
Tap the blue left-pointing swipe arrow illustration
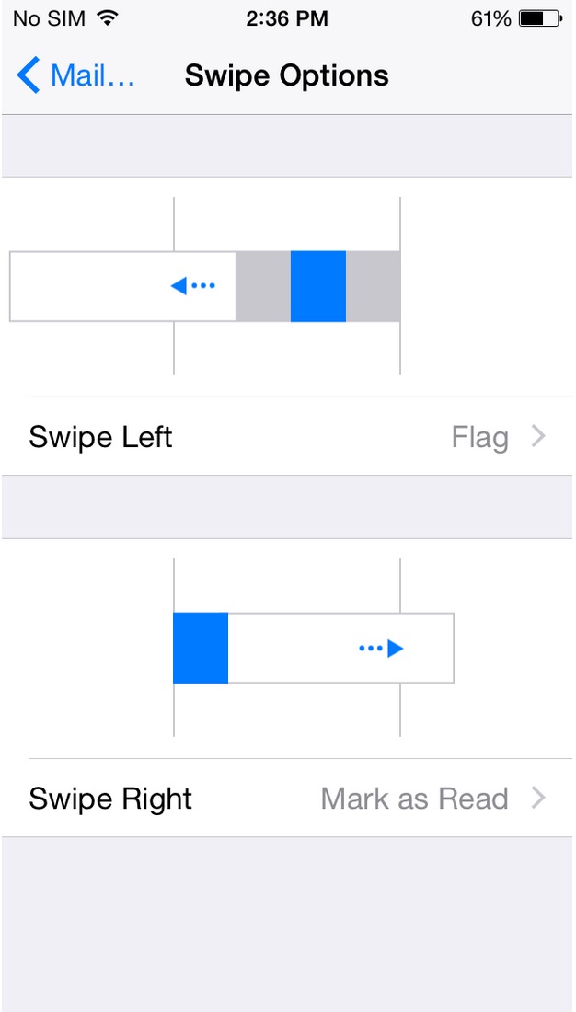(193, 285)
